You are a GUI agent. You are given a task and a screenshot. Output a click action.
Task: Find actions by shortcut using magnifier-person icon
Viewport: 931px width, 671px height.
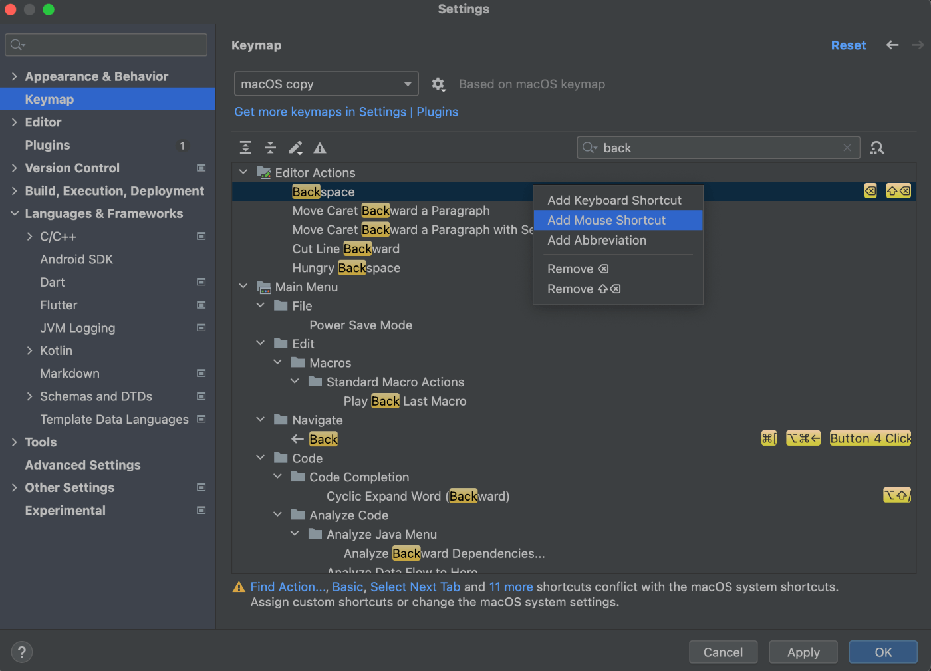click(x=877, y=148)
